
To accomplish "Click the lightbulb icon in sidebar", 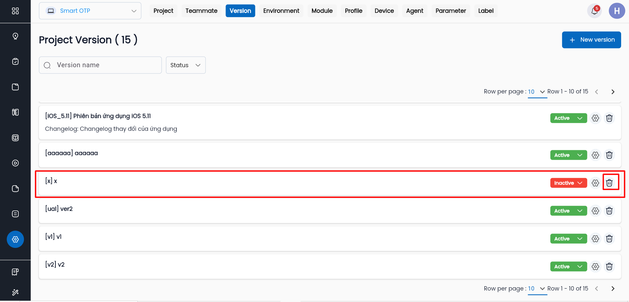I will (x=15, y=36).
